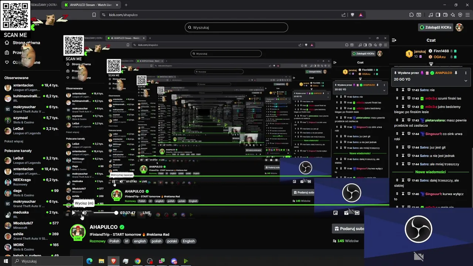Image resolution: width=473 pixels, height=266 pixels.
Task: Select janskaj at rank one on the leaderboard
Action: point(416,54)
